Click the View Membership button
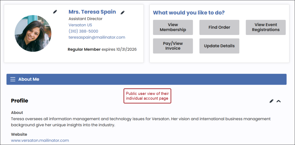Screen dimensions: 295x145 pos(173,27)
